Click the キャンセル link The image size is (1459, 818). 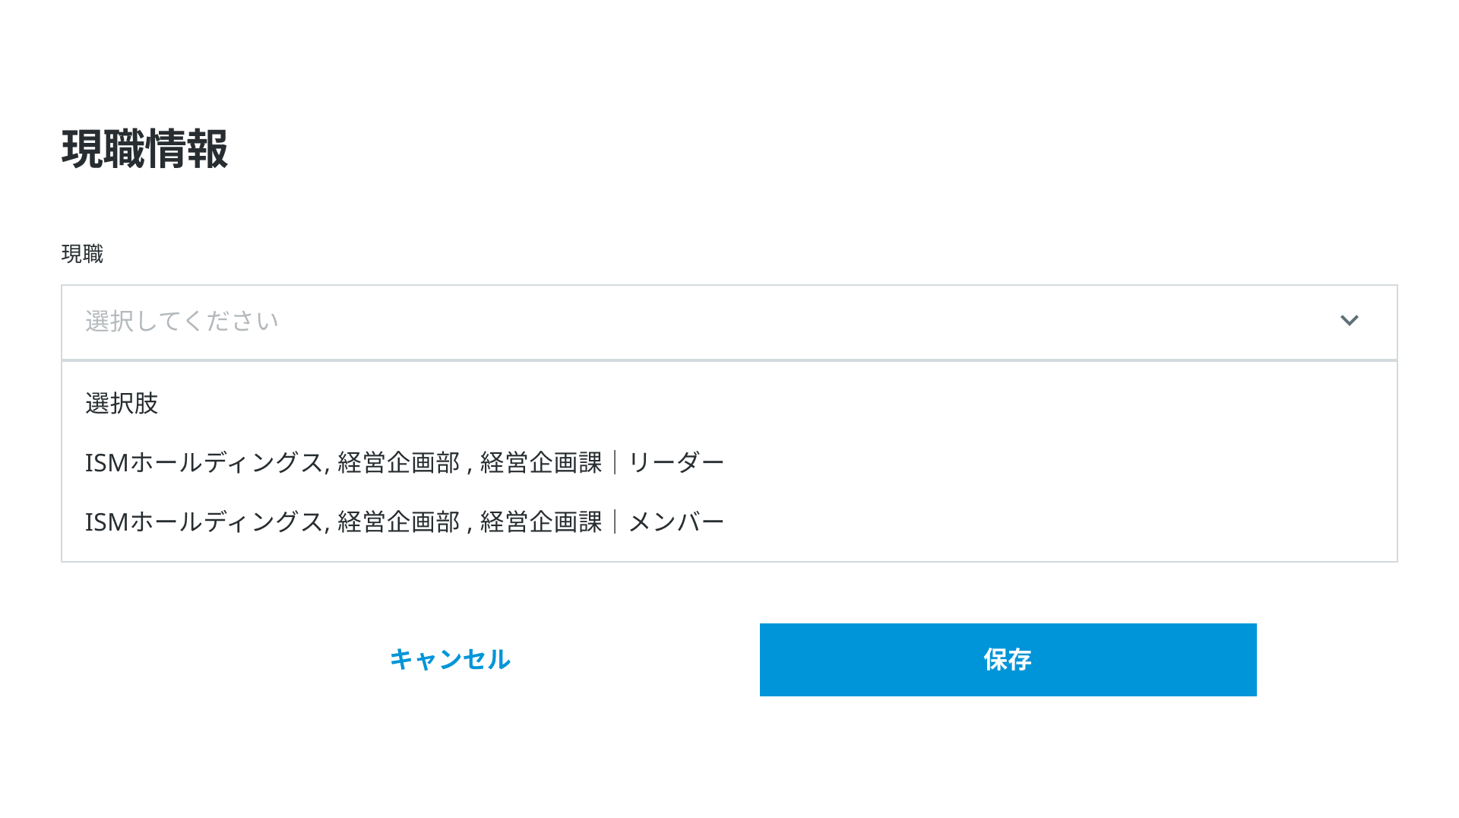click(450, 659)
